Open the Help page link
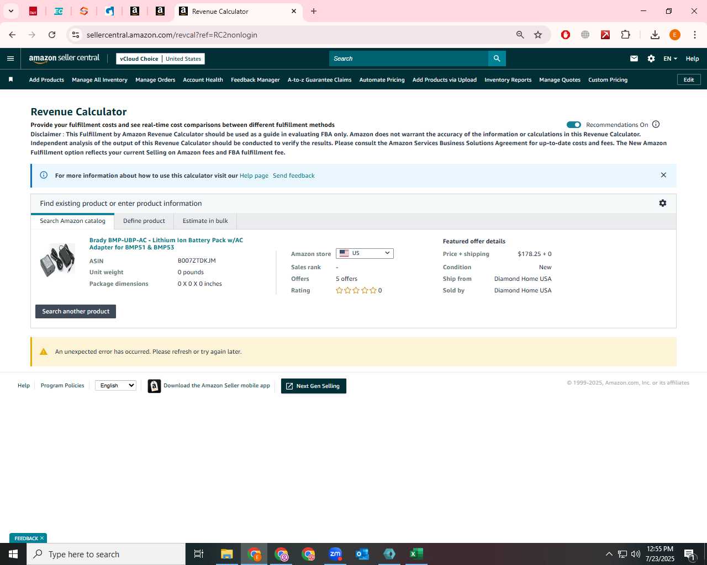 click(x=254, y=175)
